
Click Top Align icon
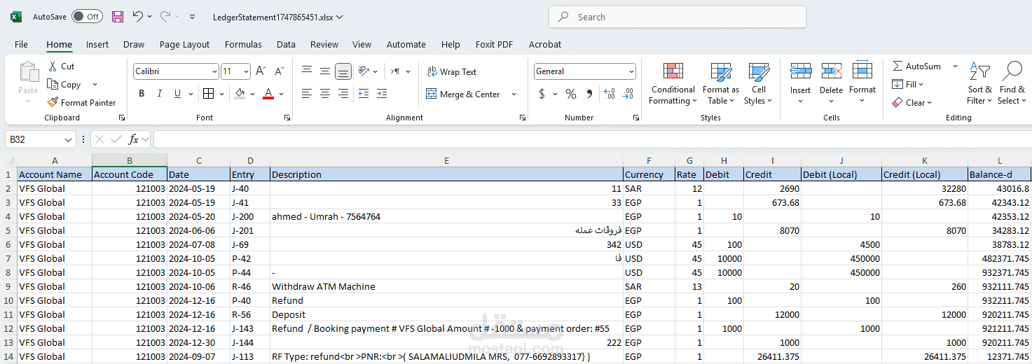coord(307,71)
